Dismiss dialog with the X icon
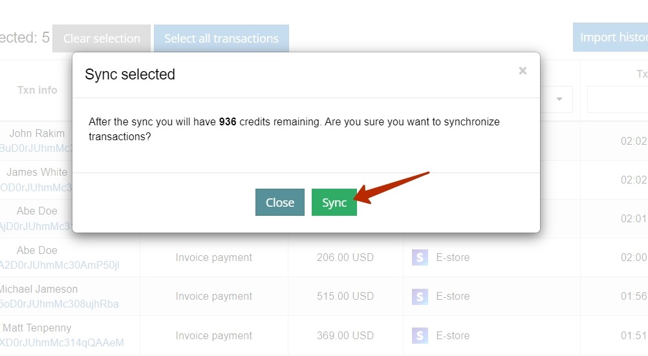The height and width of the screenshot is (356, 648). click(x=523, y=70)
